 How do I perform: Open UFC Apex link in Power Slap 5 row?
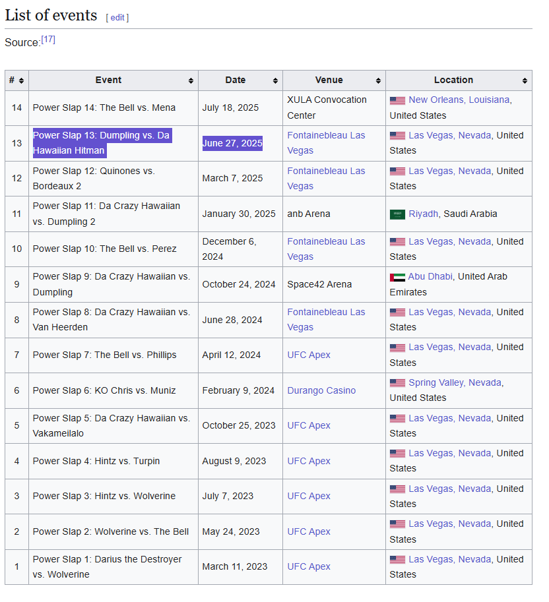pyautogui.click(x=309, y=426)
